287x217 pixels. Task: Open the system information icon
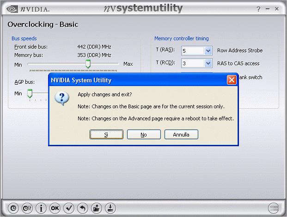click(41, 208)
